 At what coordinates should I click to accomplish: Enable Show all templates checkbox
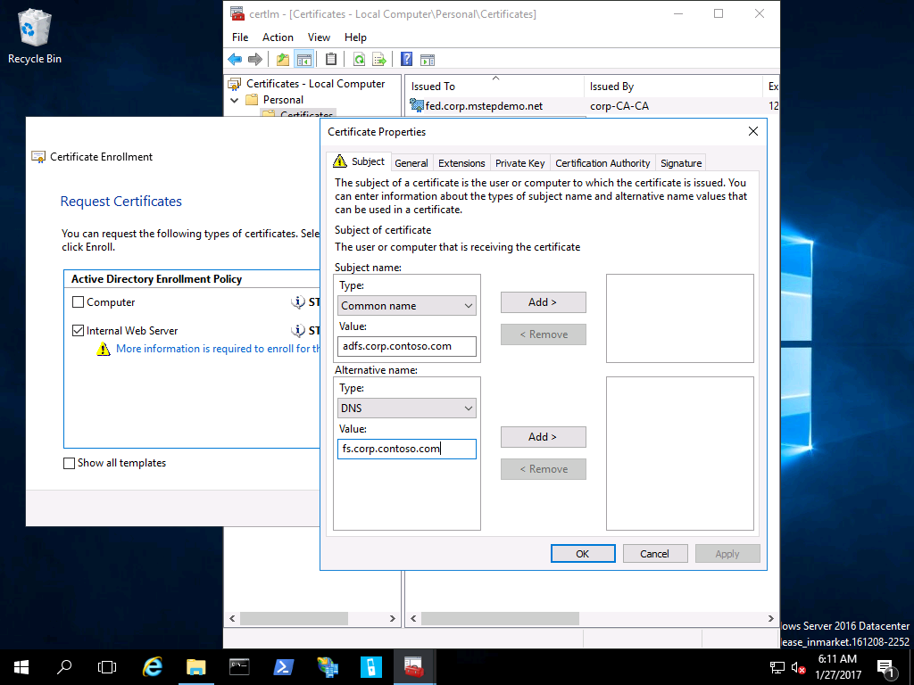coord(70,463)
